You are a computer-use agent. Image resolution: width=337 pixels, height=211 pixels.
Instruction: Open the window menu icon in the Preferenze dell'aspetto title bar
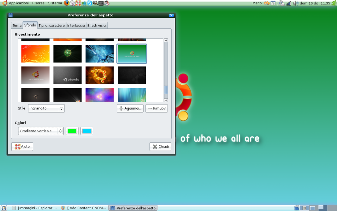pos(10,15)
